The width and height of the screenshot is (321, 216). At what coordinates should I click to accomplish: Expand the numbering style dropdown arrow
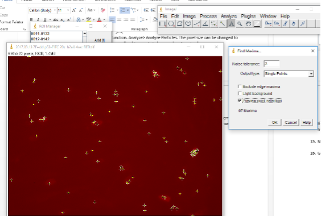(127, 10)
